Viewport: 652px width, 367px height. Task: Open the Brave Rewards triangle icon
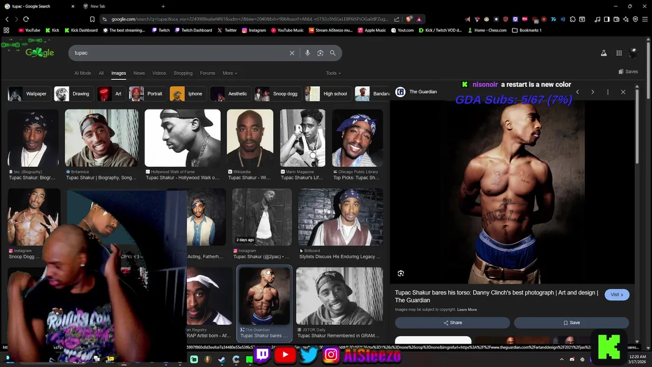[x=419, y=19]
